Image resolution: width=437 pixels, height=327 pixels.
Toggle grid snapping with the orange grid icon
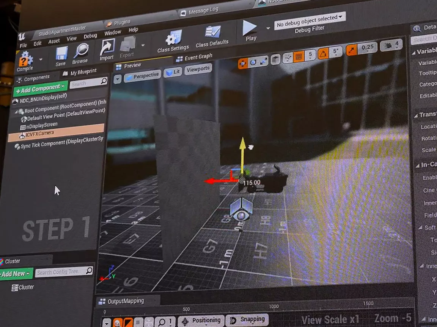(299, 57)
